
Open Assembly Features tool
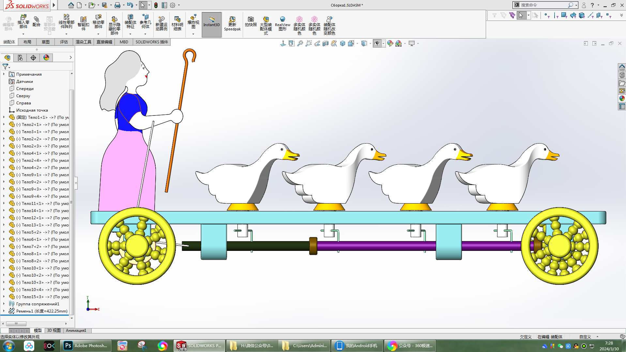[130, 22]
